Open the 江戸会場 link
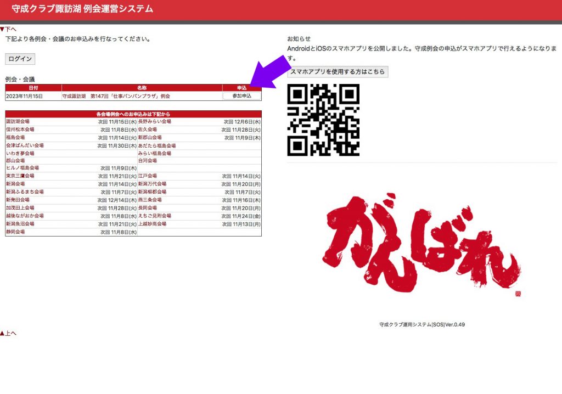 point(148,176)
